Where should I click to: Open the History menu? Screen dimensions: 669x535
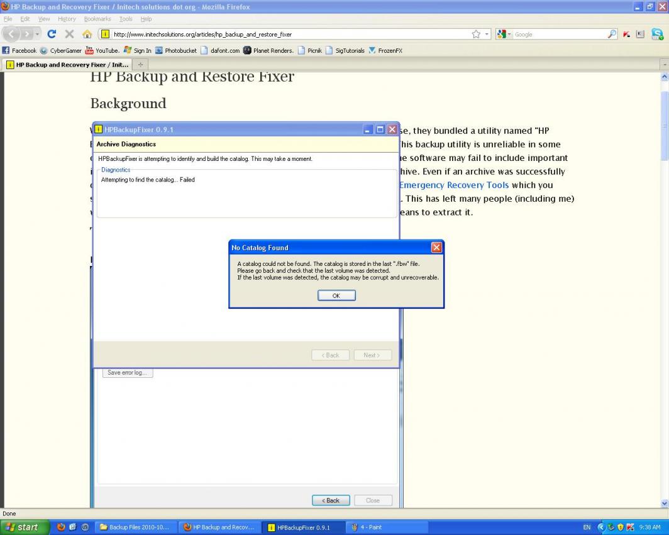click(x=67, y=19)
